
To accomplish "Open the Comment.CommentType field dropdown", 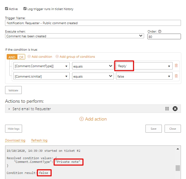I will coord(42,66).
